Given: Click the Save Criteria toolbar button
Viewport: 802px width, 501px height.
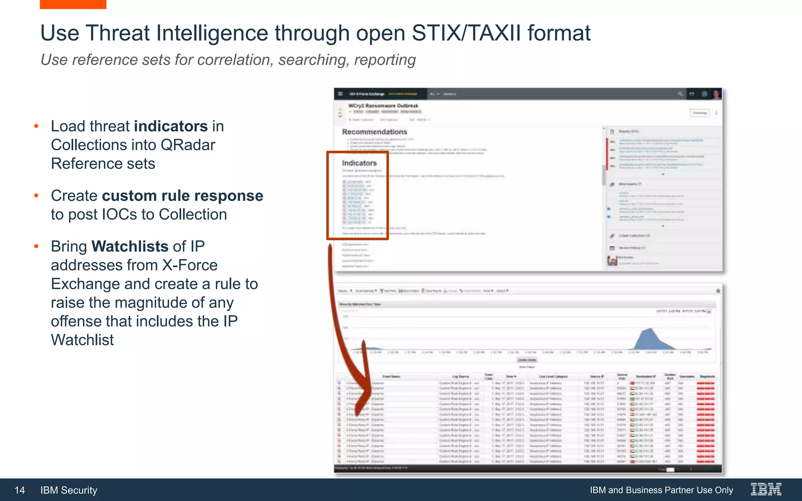Looking at the screenshot, I should click(409, 291).
